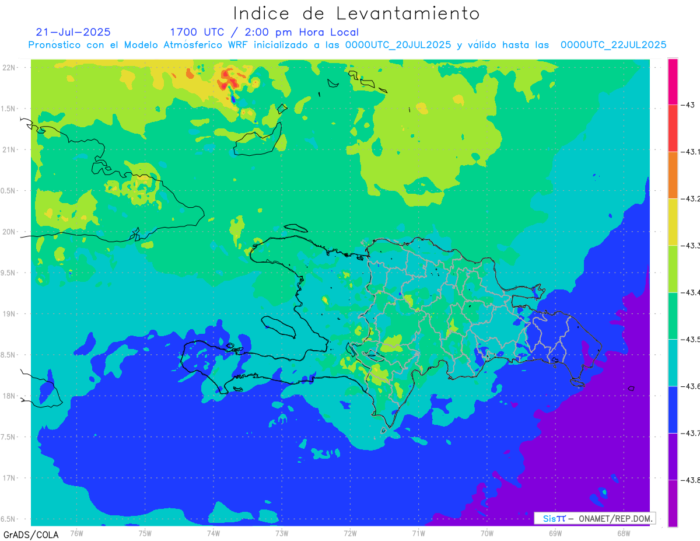The height and width of the screenshot is (541, 700).
Task: Click the '-43.2' color bar label
Action: pos(691,198)
